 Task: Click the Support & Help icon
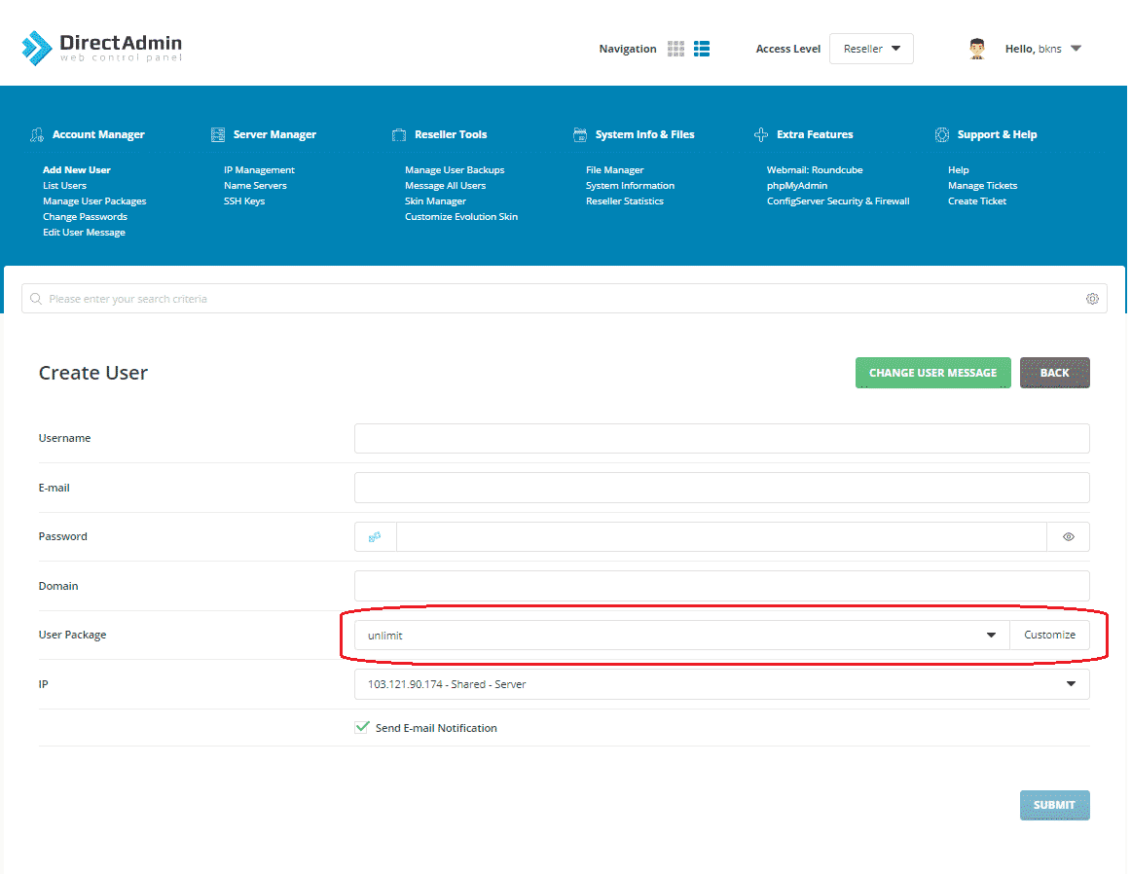[942, 135]
